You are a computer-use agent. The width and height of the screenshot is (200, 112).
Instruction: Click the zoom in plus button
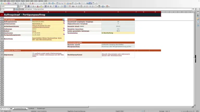point(194,111)
